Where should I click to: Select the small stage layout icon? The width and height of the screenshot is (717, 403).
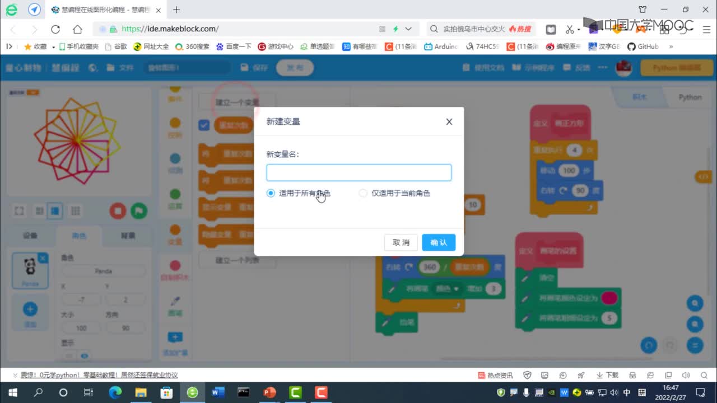tap(39, 211)
